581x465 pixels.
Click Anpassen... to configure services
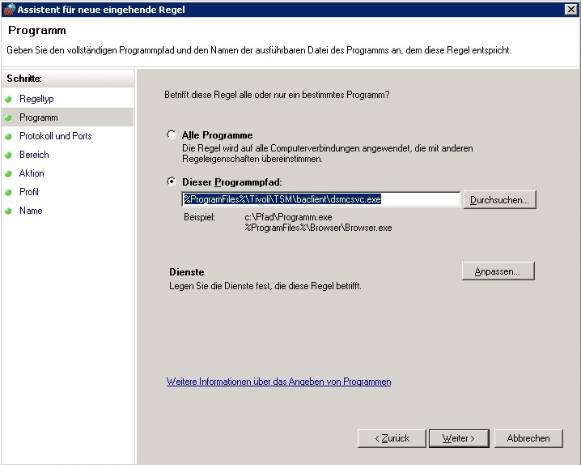pos(498,271)
